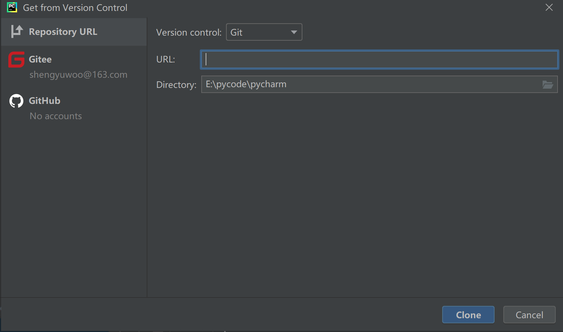This screenshot has height=332, width=563.
Task: Click the 'Directory:' label
Action: tap(176, 85)
